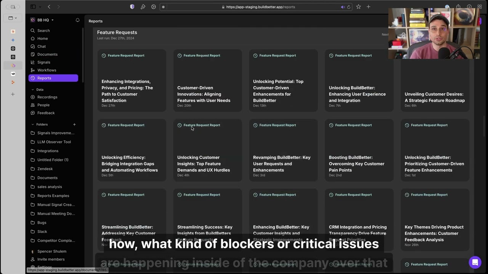Open the notifications bell
This screenshot has height=274, width=488.
pos(78,20)
